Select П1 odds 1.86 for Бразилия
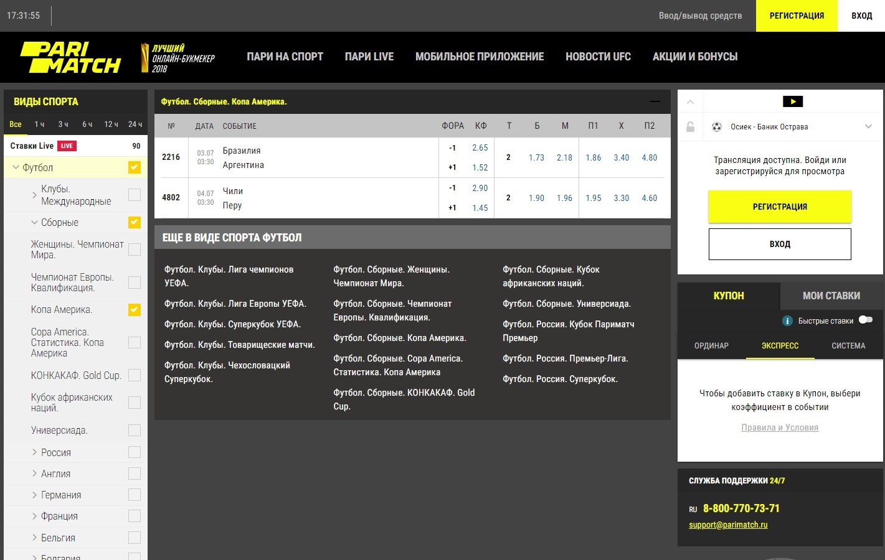This screenshot has height=560, width=885. click(x=594, y=157)
